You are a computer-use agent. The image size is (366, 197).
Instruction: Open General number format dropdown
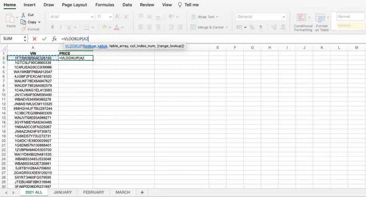click(x=284, y=17)
